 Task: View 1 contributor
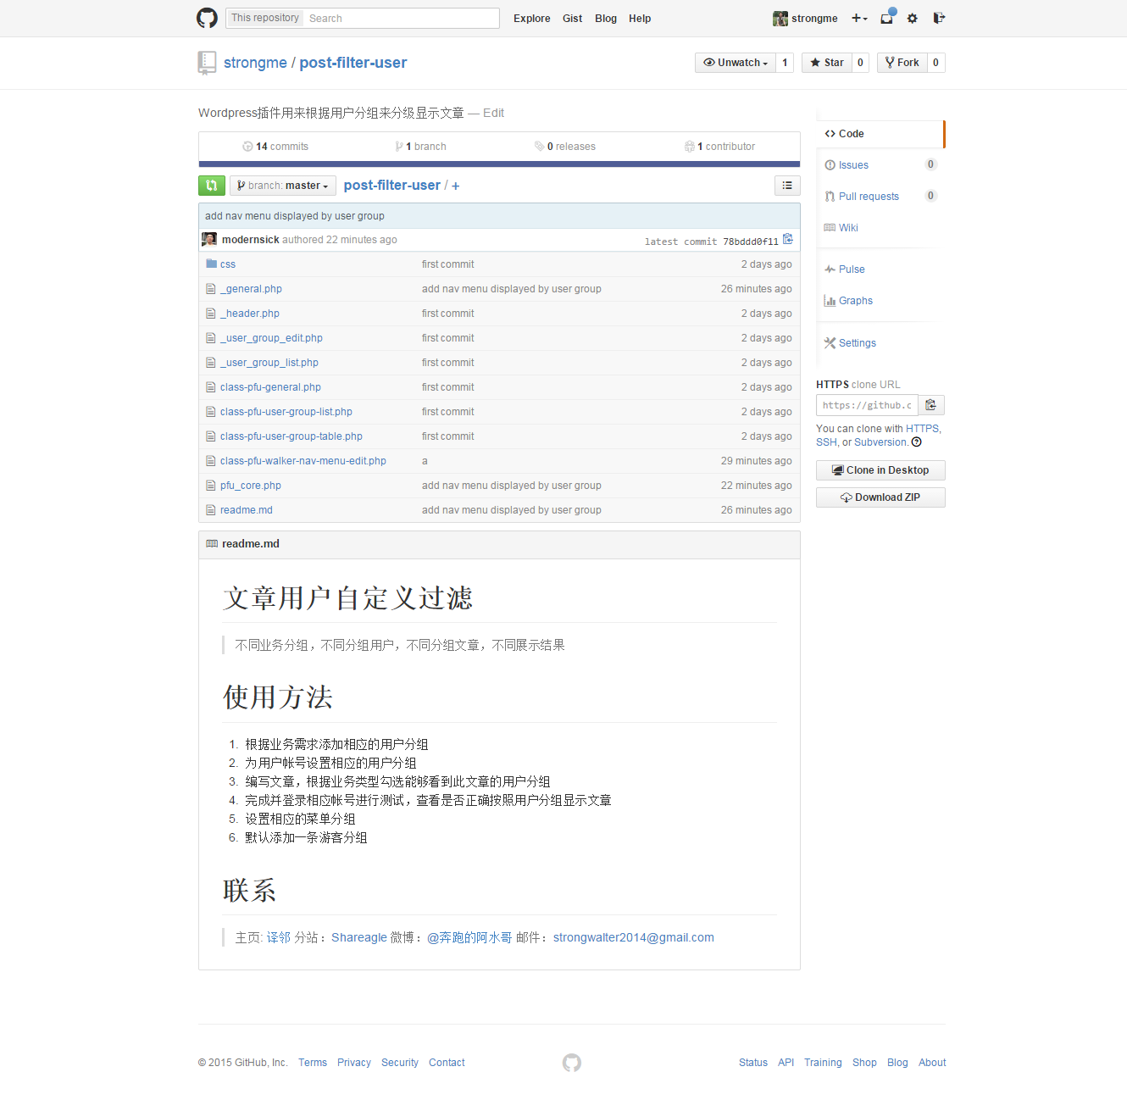(719, 147)
